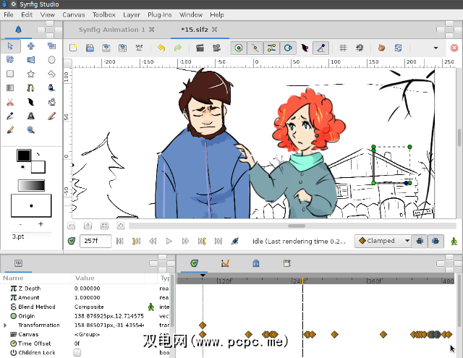The image size is (463, 358).
Task: Click the current frame field 257f
Action: (x=95, y=241)
